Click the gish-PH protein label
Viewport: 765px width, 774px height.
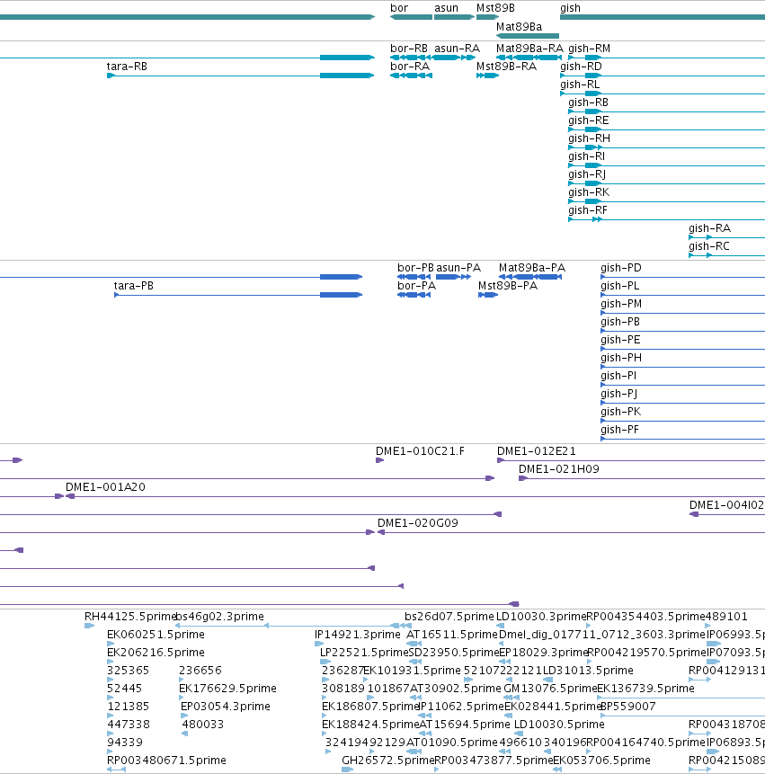621,358
